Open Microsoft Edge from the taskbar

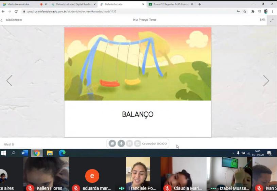[x=62, y=153]
